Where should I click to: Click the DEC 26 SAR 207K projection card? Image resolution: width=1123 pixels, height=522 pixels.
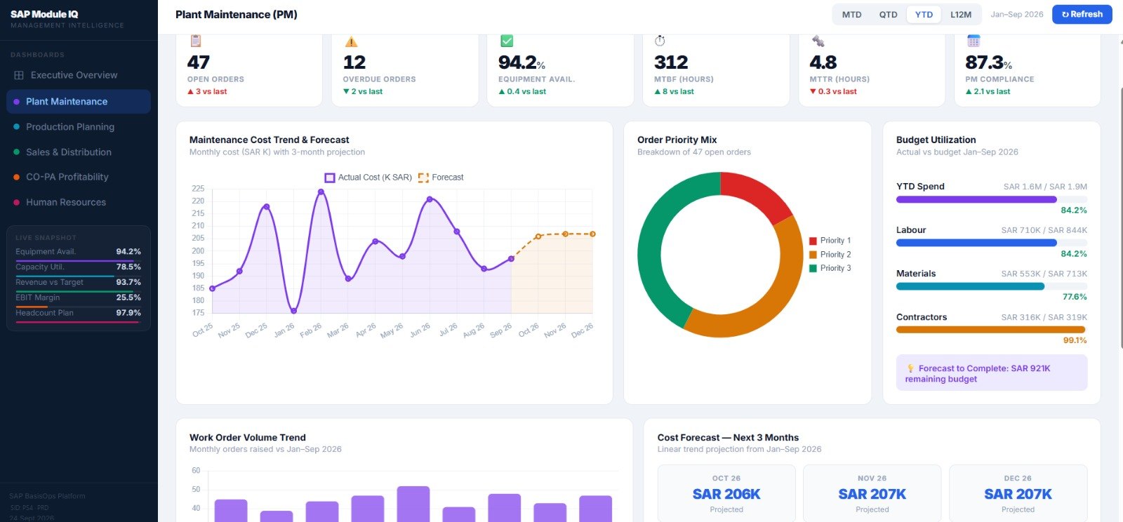(1018, 493)
